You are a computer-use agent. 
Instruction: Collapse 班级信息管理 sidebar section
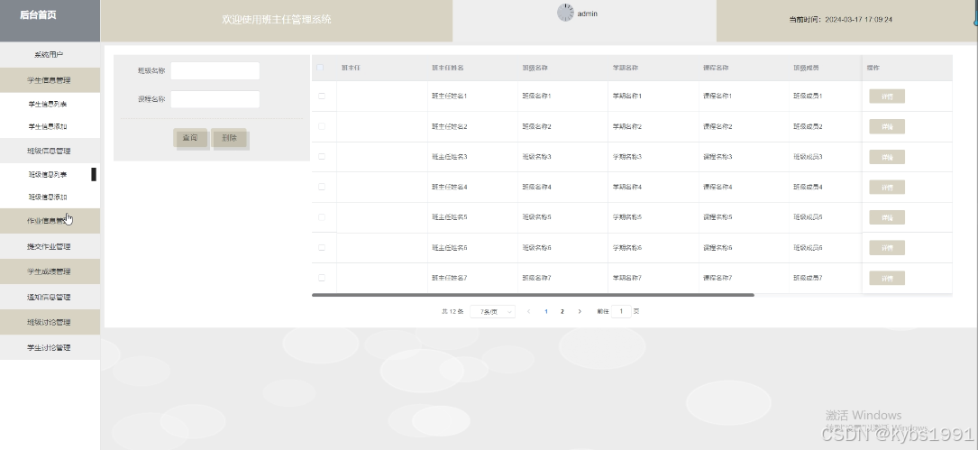point(50,151)
